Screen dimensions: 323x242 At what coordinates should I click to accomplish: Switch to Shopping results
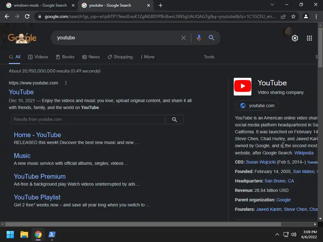point(120,57)
